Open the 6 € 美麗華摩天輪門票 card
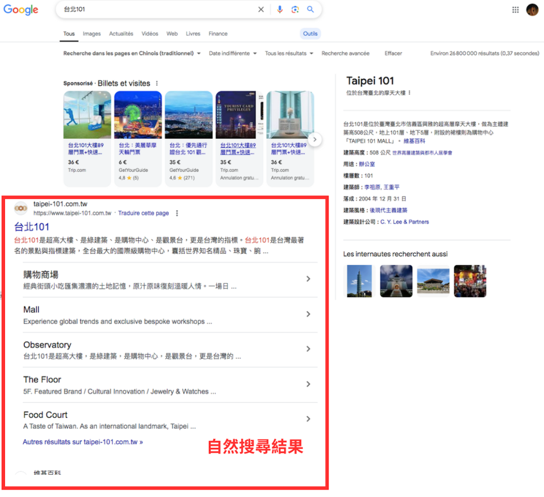This screenshot has width=544, height=497. (x=138, y=139)
